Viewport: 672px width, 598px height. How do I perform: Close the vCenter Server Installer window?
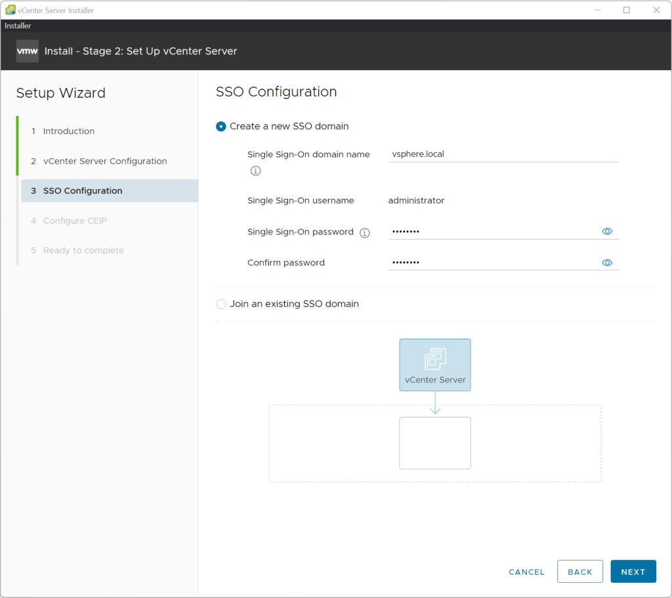click(656, 10)
